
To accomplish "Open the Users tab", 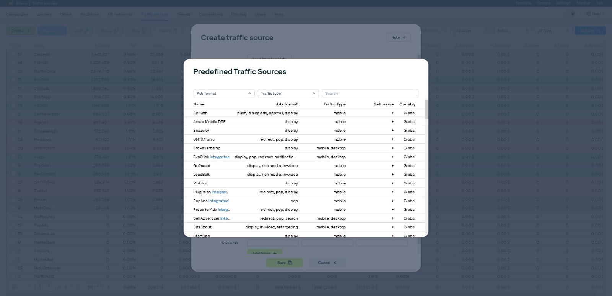I will point(260,15).
